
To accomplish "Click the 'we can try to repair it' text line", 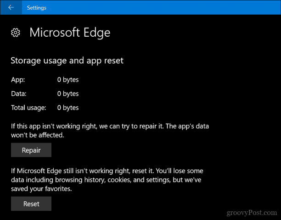I will point(110,126).
